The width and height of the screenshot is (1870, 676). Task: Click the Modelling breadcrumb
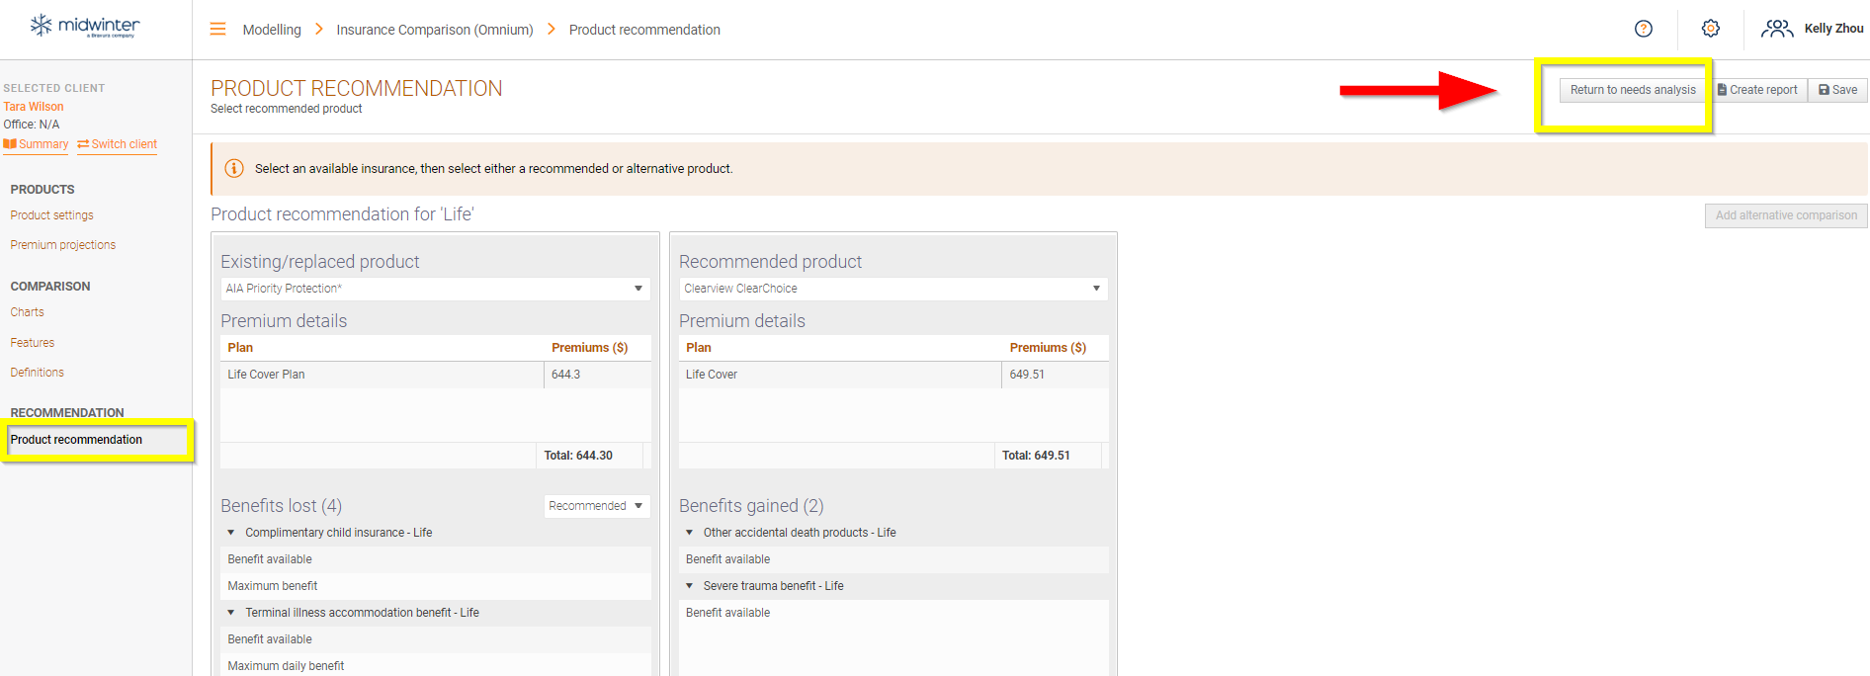tap(272, 30)
